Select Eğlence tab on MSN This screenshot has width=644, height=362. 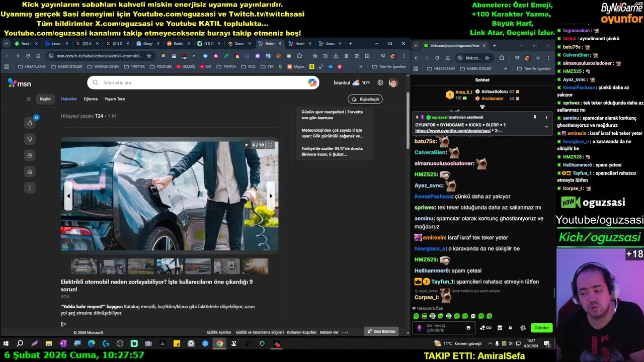pyautogui.click(x=91, y=99)
